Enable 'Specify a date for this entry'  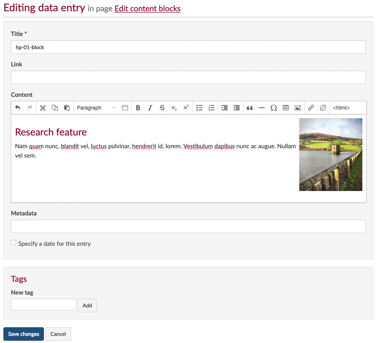(x=14, y=243)
